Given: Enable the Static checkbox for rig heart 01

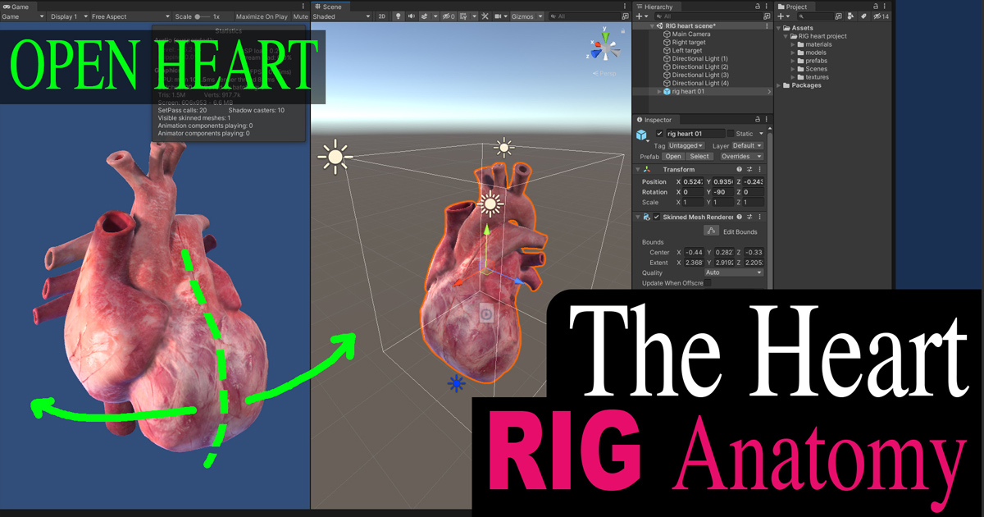Looking at the screenshot, I should 730,134.
